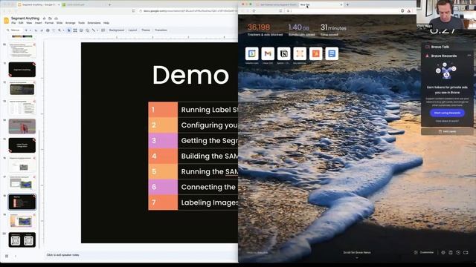Viewport: 476px width, 267px height.
Task: Open a new tab in Brave window
Action: coord(347,4)
